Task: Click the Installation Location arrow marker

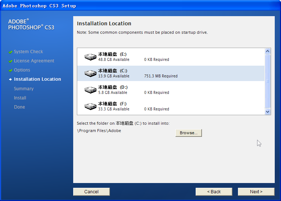Action: [10, 79]
